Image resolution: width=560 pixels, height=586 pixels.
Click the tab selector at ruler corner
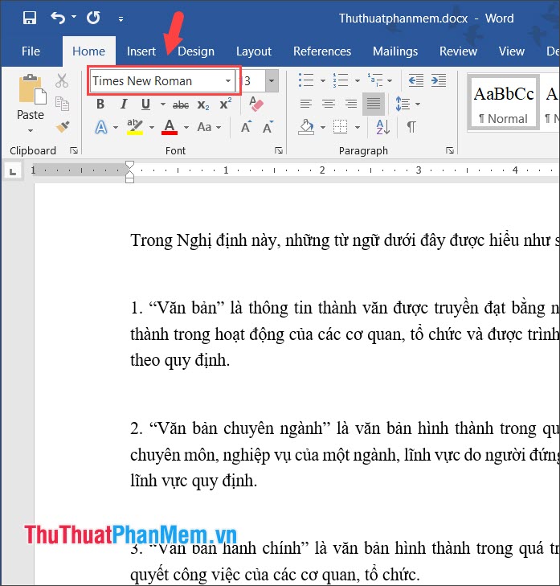pyautogui.click(x=13, y=171)
